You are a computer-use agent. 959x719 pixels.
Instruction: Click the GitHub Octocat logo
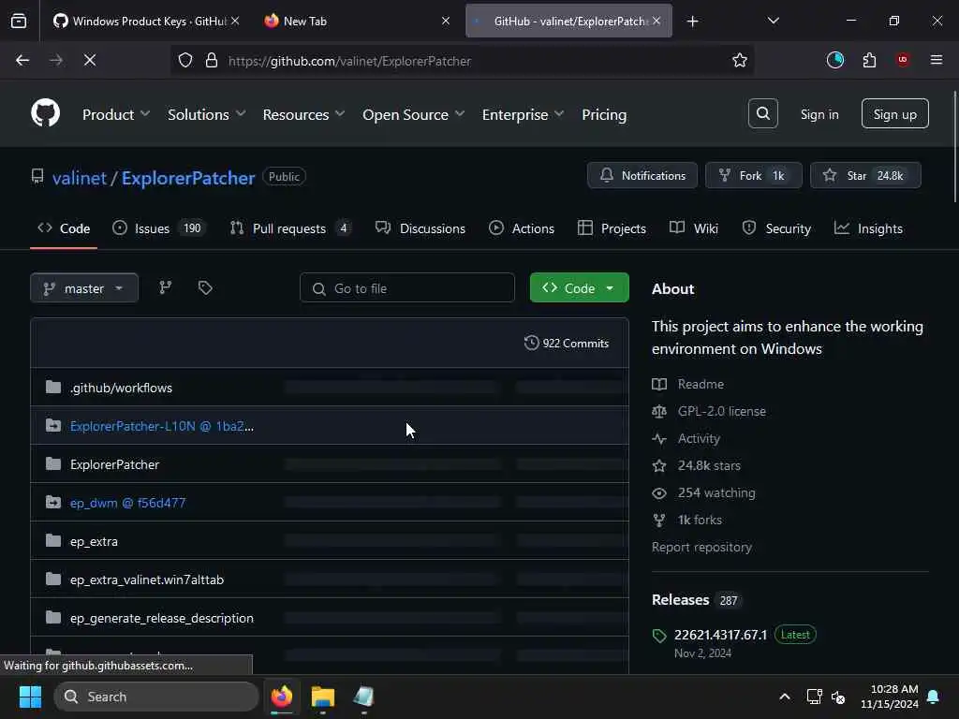pyautogui.click(x=45, y=113)
